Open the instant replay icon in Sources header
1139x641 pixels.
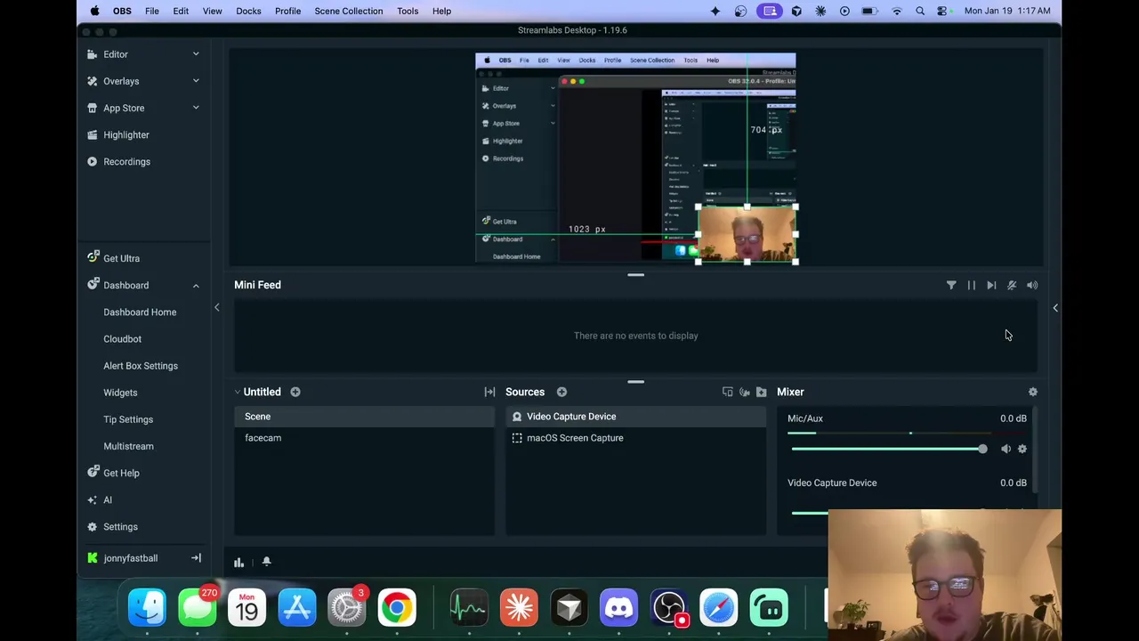745,392
